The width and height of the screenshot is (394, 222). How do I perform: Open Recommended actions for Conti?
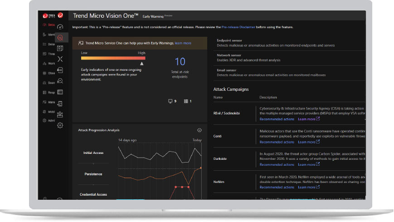pos(277,142)
